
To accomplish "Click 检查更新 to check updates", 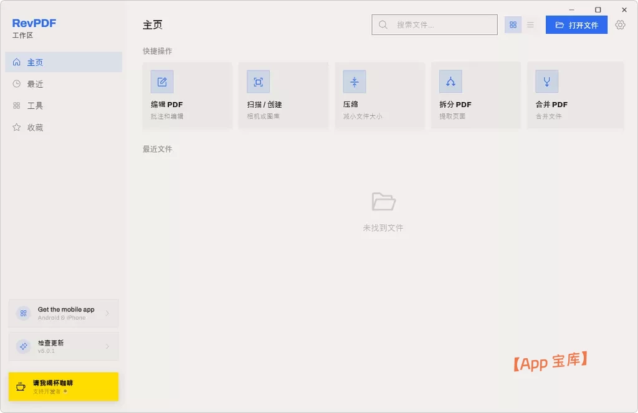I will pos(64,346).
